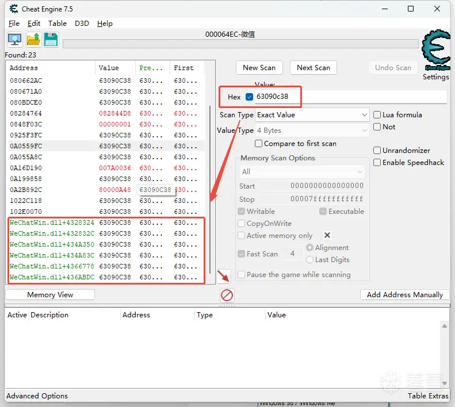
Task: Click Add Address Manually
Action: pyautogui.click(x=405, y=295)
